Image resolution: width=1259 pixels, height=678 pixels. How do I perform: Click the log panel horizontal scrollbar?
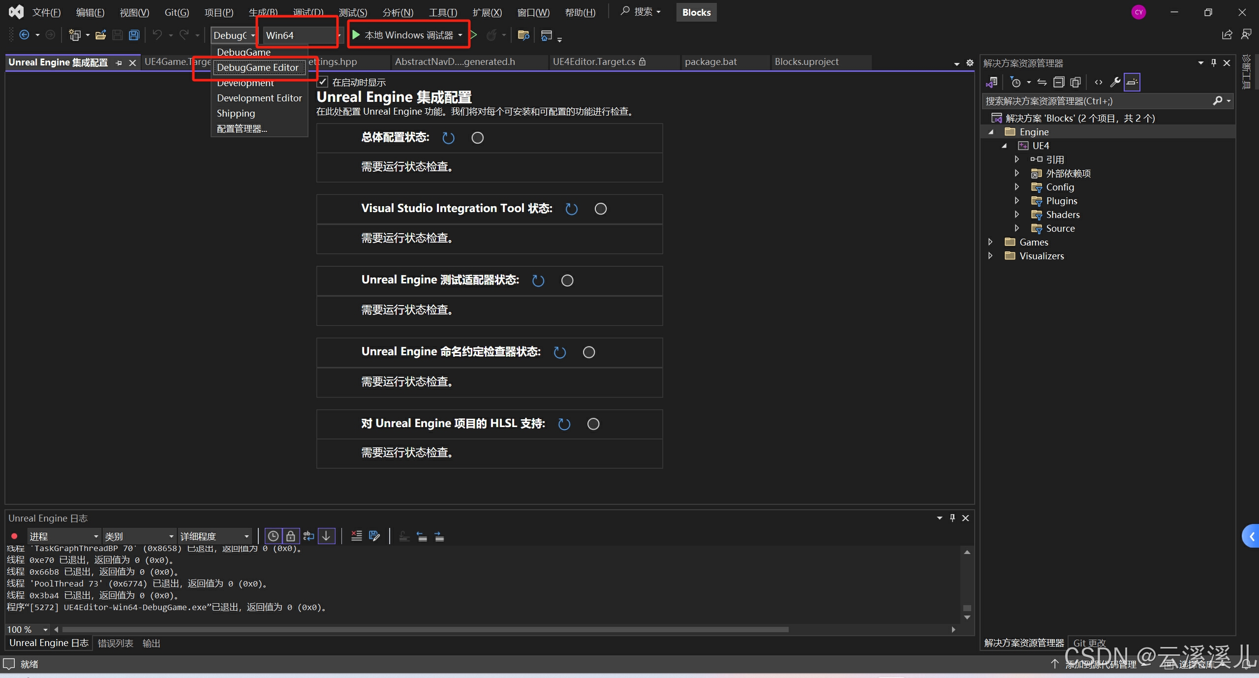[x=423, y=629]
